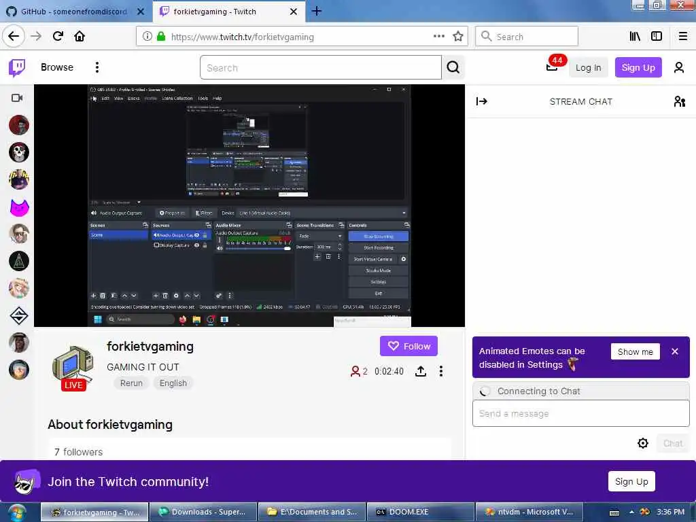
Task: Open the Firefox hamburger menu
Action: click(x=682, y=37)
